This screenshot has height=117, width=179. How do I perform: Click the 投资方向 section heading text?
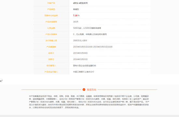(x=91, y=90)
